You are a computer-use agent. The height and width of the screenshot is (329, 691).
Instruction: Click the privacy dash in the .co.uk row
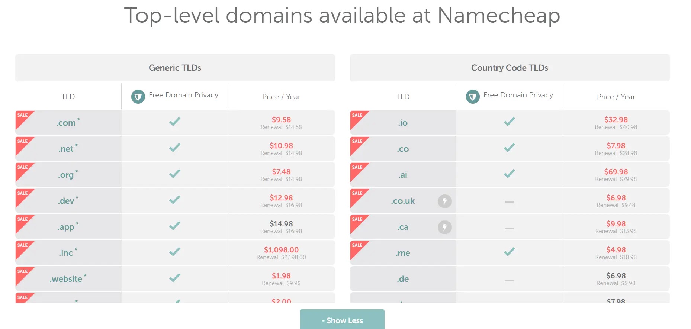coord(510,202)
